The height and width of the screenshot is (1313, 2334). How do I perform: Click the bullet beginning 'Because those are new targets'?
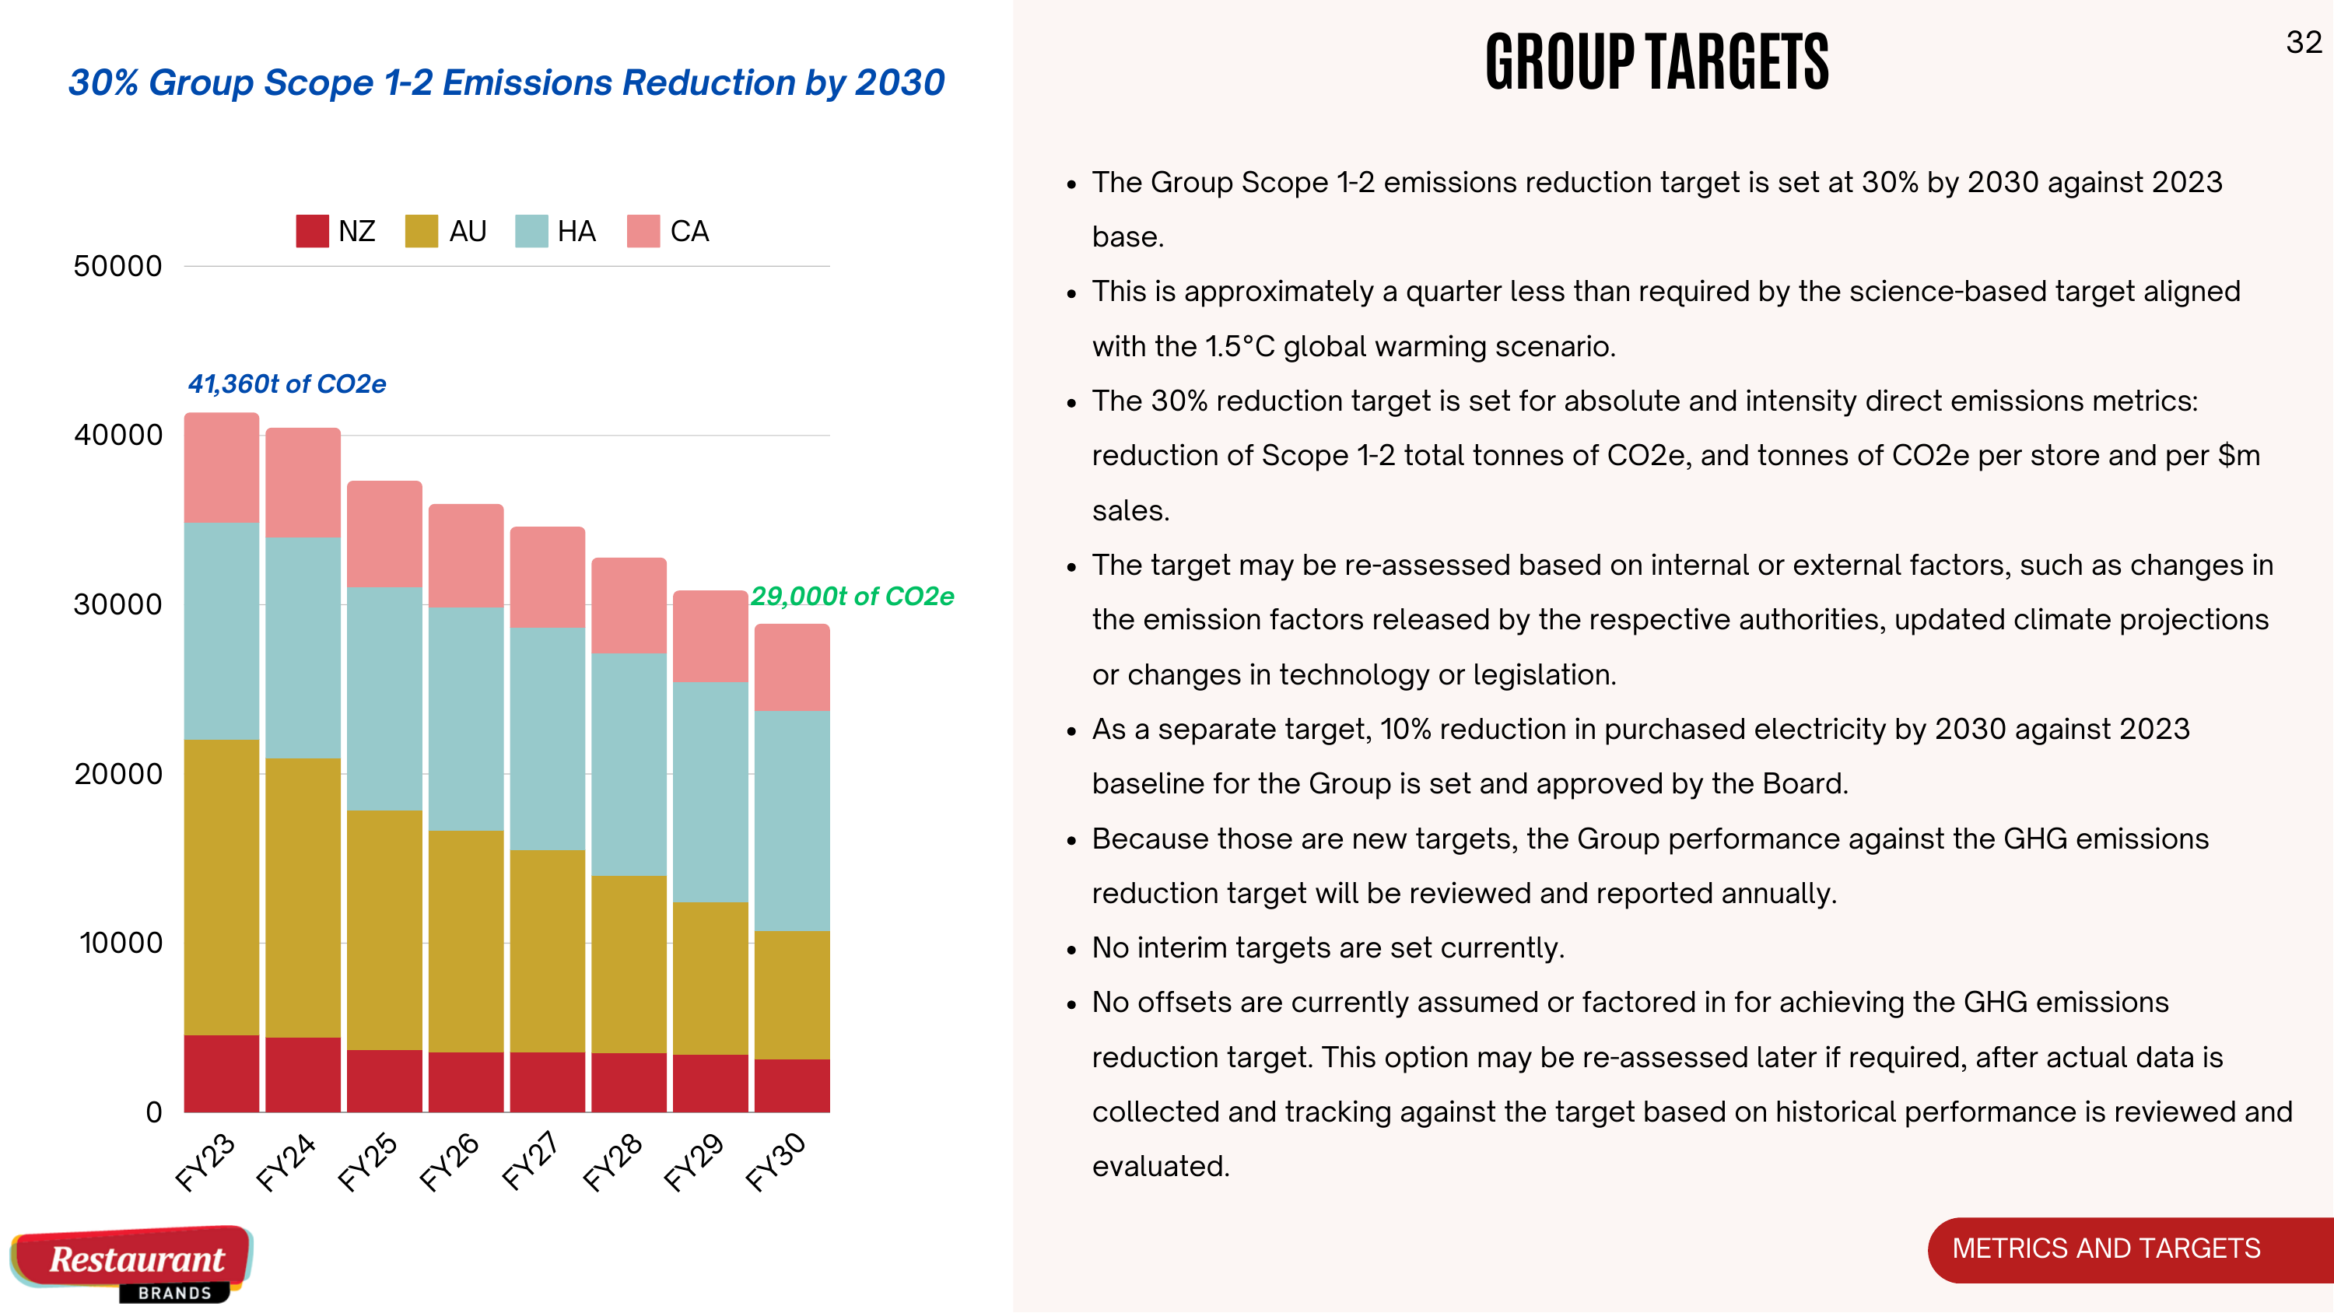1651,867
